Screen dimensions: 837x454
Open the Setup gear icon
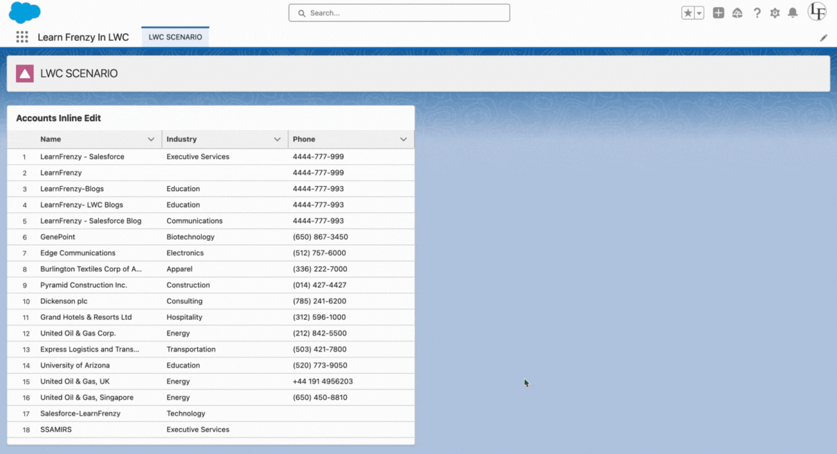tap(775, 13)
